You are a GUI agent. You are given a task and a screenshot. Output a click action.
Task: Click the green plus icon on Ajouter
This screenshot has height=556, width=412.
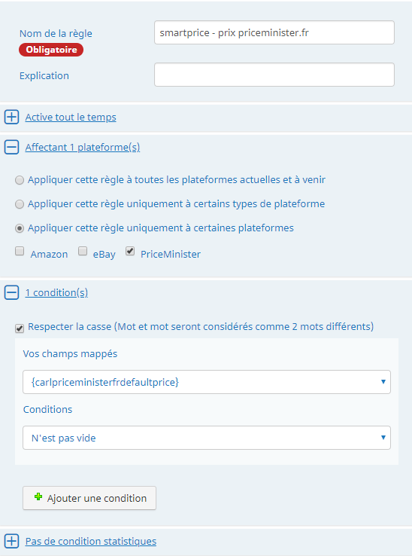[38, 497]
